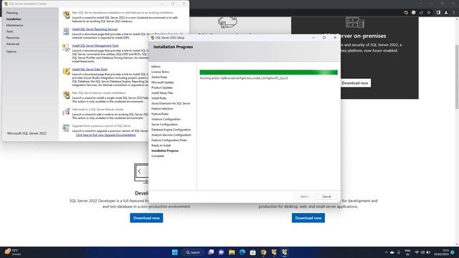Click the Azure Extension for SQL Server step
Screen dimensions: 459x258
click(171, 103)
